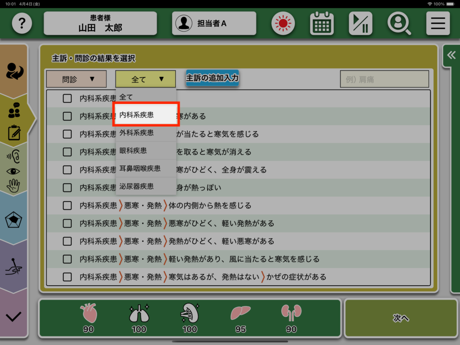460x345 pixels.
Task: Tap the red sun icon
Action: [x=283, y=23]
